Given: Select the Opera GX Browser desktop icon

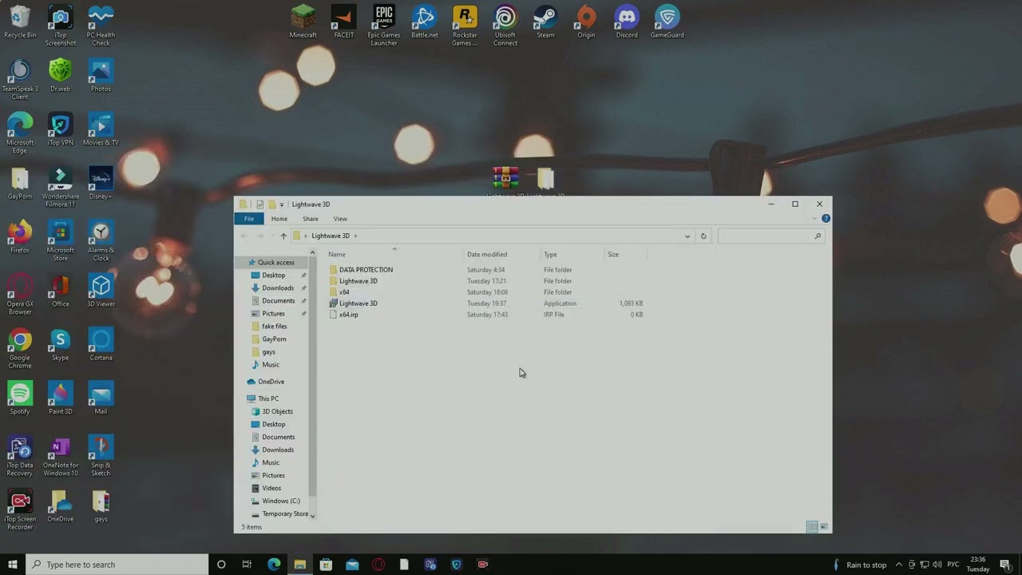Looking at the screenshot, I should point(20,295).
